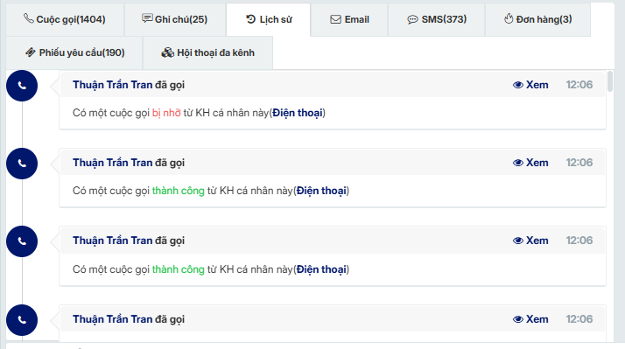Open Thuận Trần Tran name in fourth entry
Screen dimensions: 625x349
click(x=112, y=319)
